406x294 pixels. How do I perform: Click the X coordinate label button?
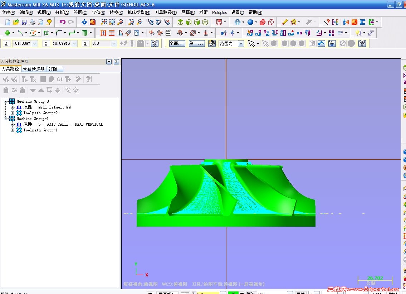point(6,44)
